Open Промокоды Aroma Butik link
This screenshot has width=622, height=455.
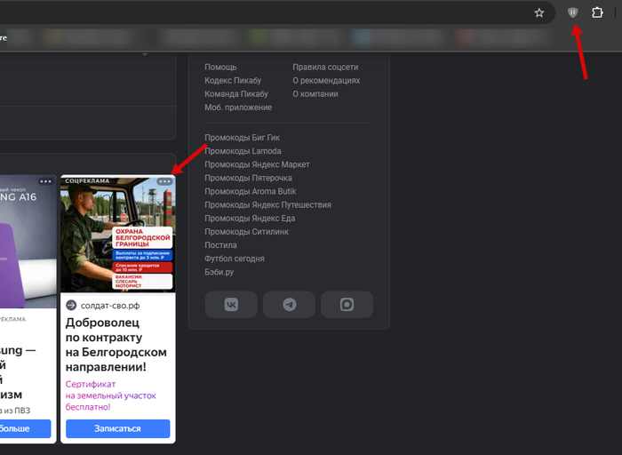(251, 192)
